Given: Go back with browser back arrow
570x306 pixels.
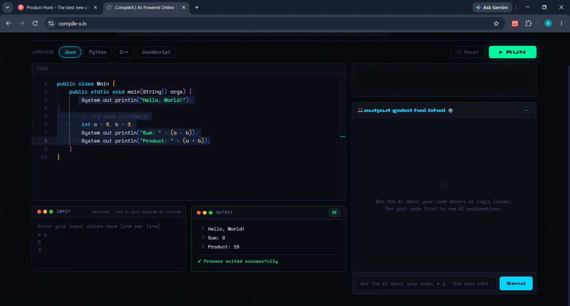Looking at the screenshot, I should pos(9,24).
